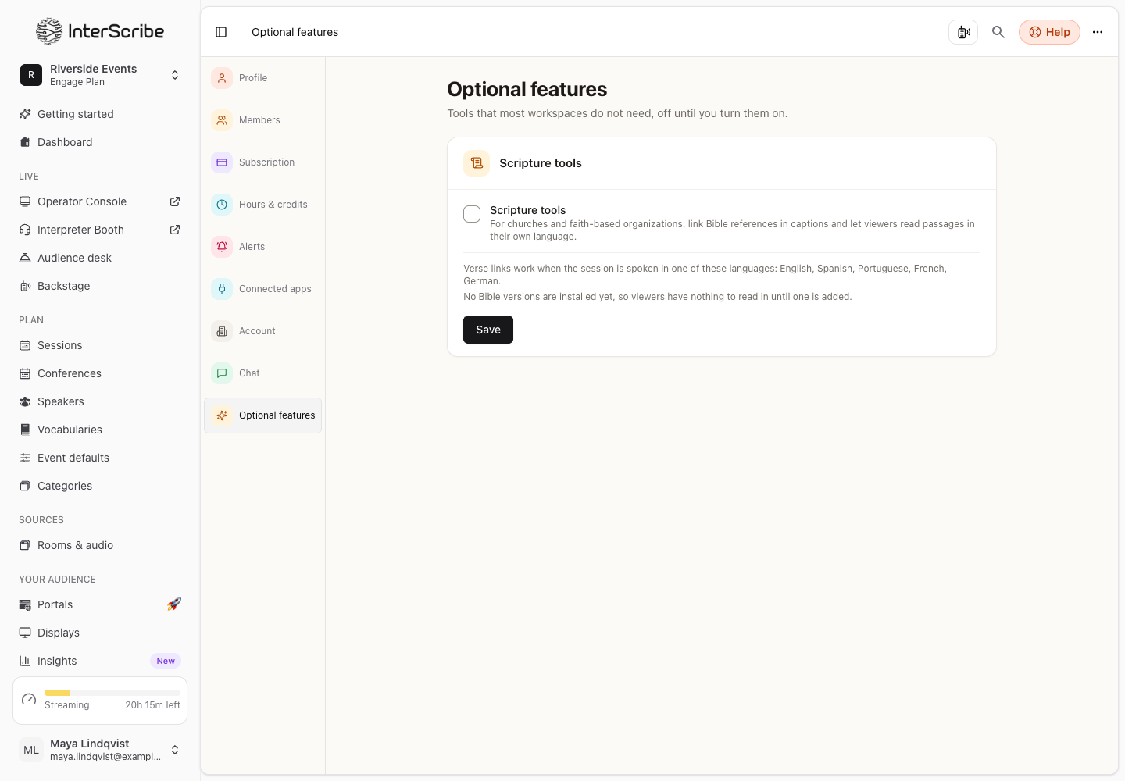Click the Operator Console external link icon

[175, 201]
